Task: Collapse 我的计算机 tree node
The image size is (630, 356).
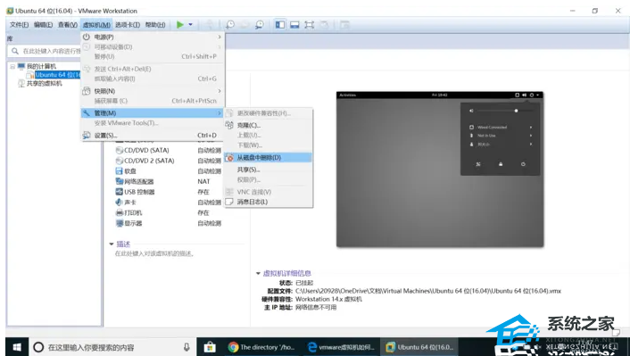Action: 12,66
